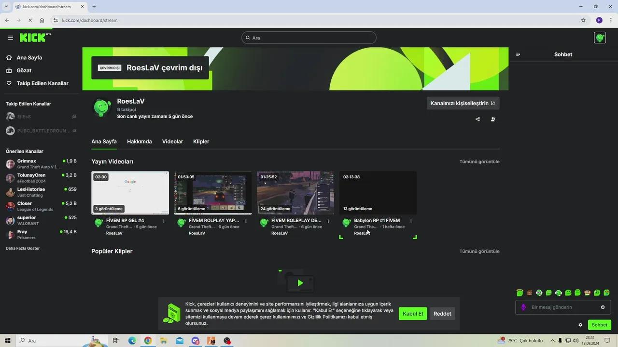
Task: Open the new browser tab button
Action: pyautogui.click(x=94, y=6)
